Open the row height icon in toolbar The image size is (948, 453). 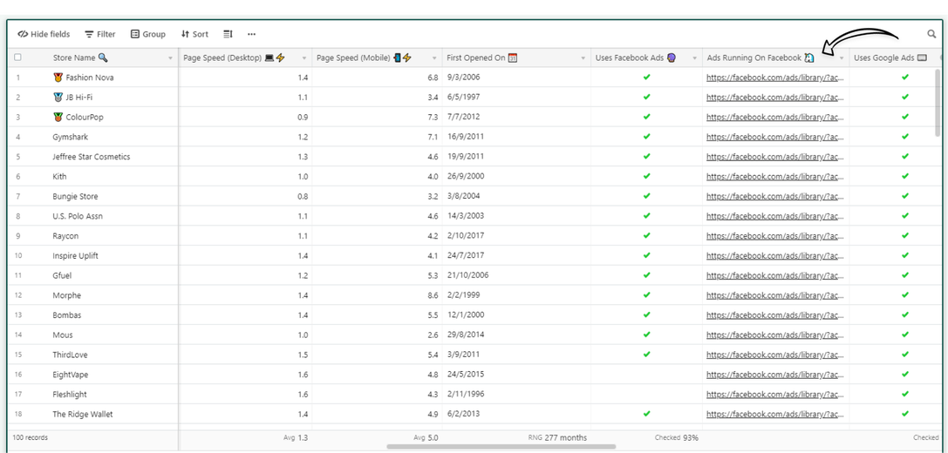228,35
